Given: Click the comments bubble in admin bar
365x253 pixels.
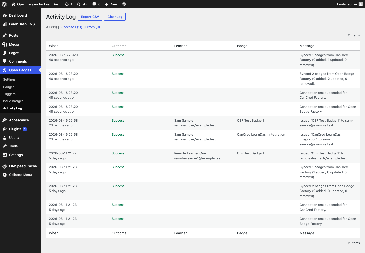Looking at the screenshot, I should tap(94, 4).
